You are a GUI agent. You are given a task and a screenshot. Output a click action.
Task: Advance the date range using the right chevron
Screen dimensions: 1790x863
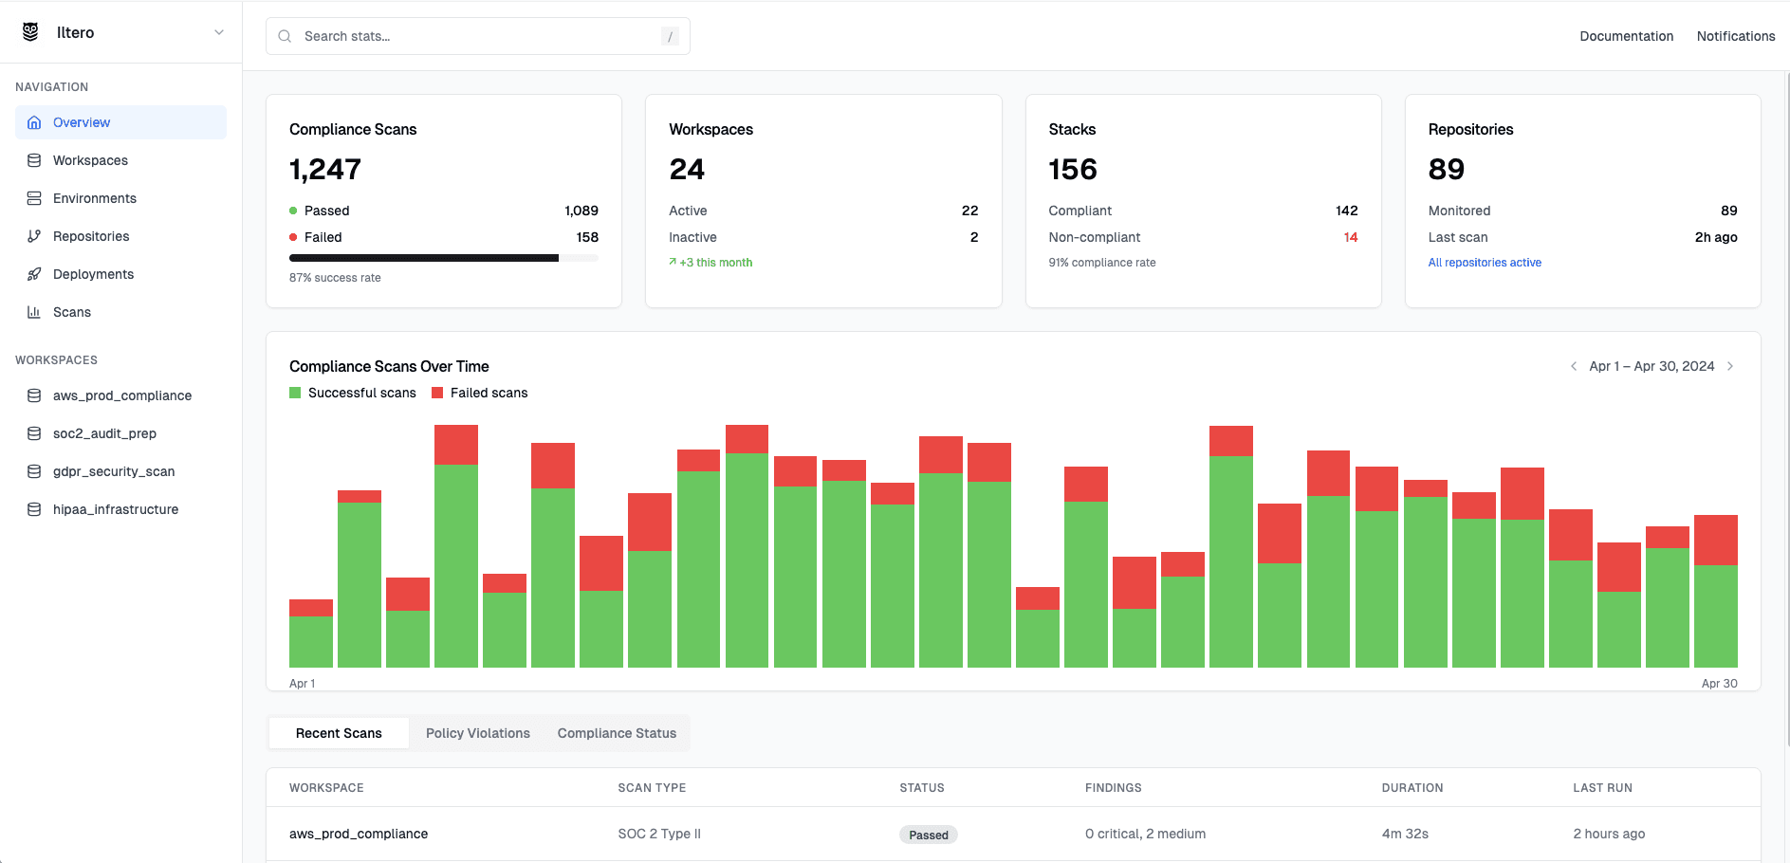click(x=1731, y=366)
